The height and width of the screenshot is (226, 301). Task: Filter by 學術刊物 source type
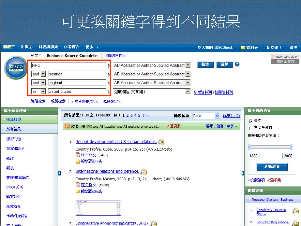click(x=14, y=139)
